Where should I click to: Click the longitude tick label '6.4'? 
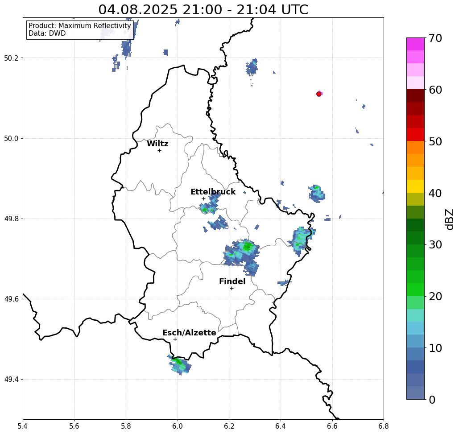[x=281, y=426]
